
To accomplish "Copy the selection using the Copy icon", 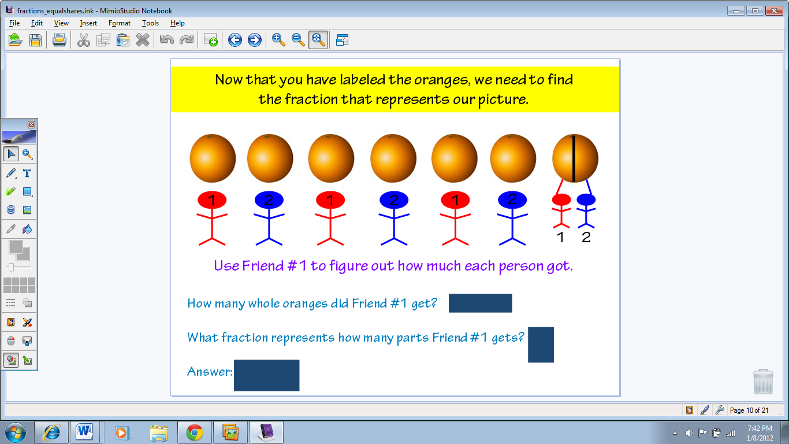I will click(103, 40).
